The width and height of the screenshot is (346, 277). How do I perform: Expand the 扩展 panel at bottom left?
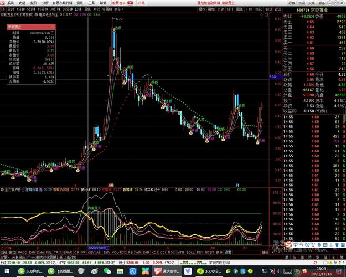pos(5,257)
